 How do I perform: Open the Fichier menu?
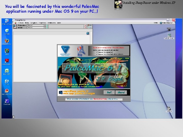click(21, 23)
